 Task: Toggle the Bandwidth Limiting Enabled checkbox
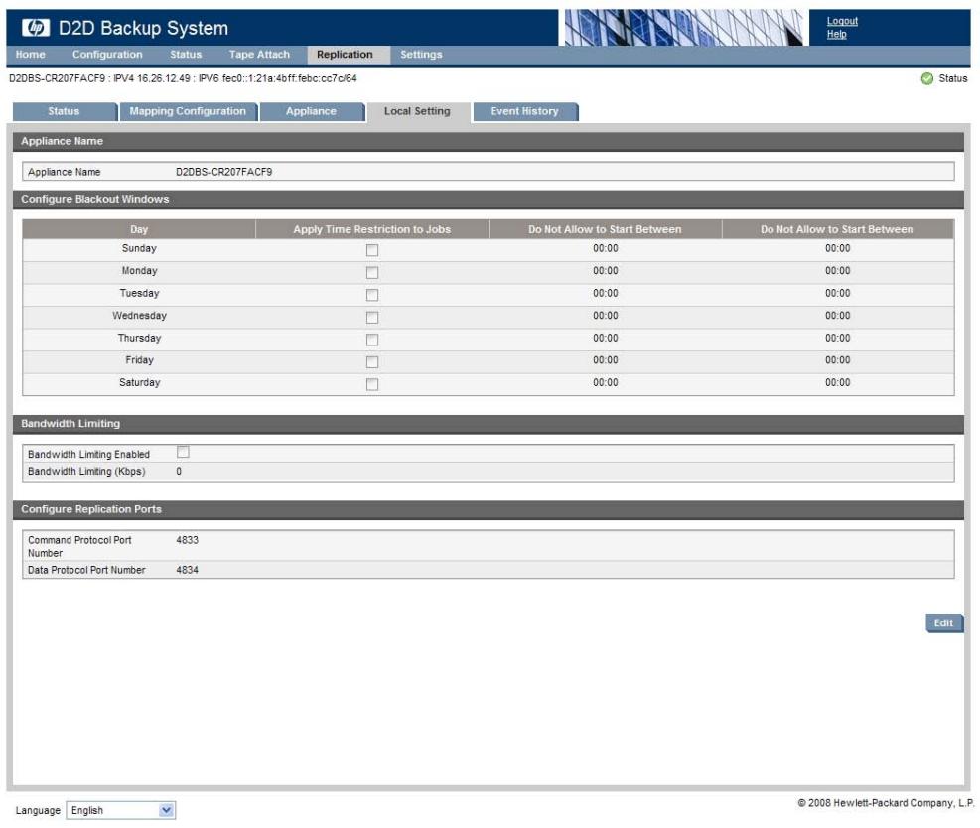click(x=183, y=452)
